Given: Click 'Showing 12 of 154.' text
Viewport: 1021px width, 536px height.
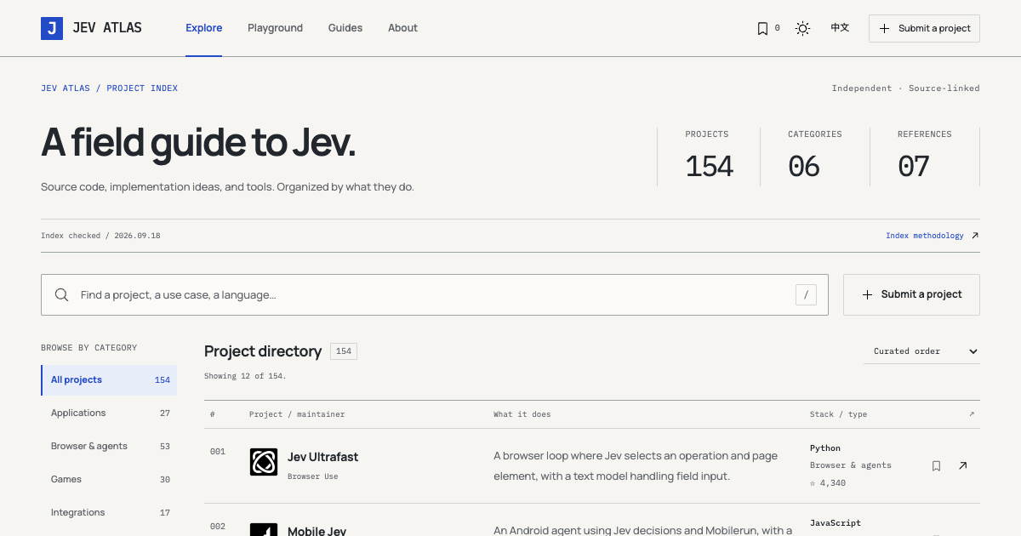Looking at the screenshot, I should coord(245,376).
